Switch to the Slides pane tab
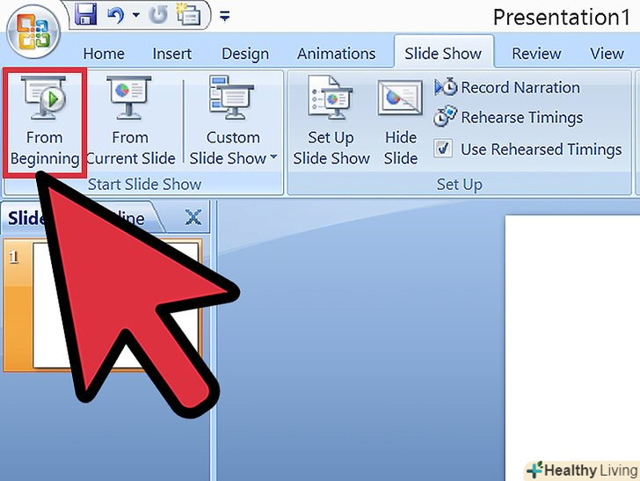 click(x=27, y=218)
